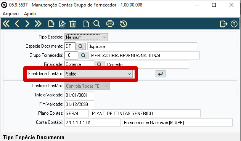Open the history clock icon

coord(124,24)
